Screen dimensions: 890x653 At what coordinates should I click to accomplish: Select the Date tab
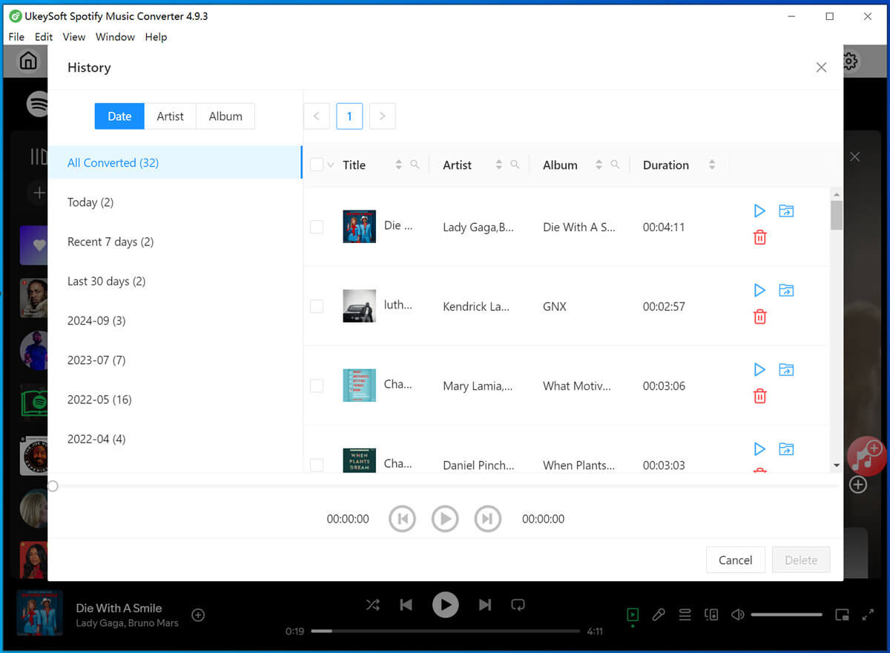click(119, 116)
